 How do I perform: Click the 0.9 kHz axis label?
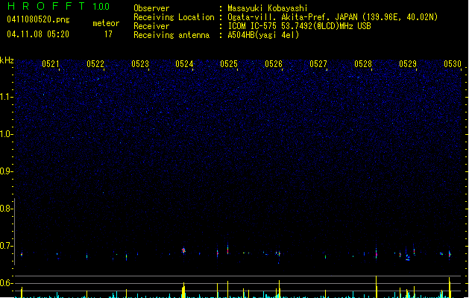coord(6,171)
